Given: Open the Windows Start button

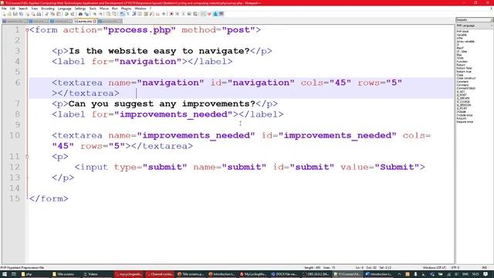Looking at the screenshot, I should [5, 274].
